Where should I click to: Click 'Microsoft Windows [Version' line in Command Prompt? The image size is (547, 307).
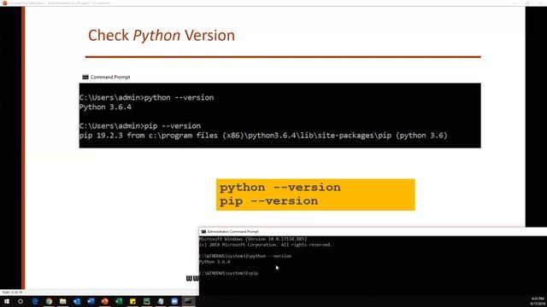click(253, 239)
